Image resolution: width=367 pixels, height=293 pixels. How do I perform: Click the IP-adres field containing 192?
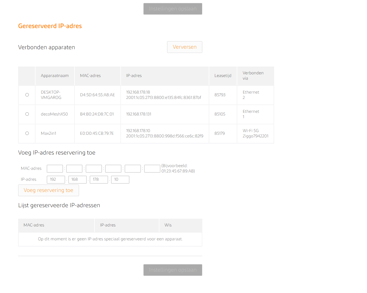click(x=56, y=180)
